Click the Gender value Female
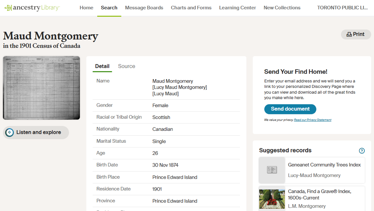This screenshot has width=374, height=211. coord(160,105)
